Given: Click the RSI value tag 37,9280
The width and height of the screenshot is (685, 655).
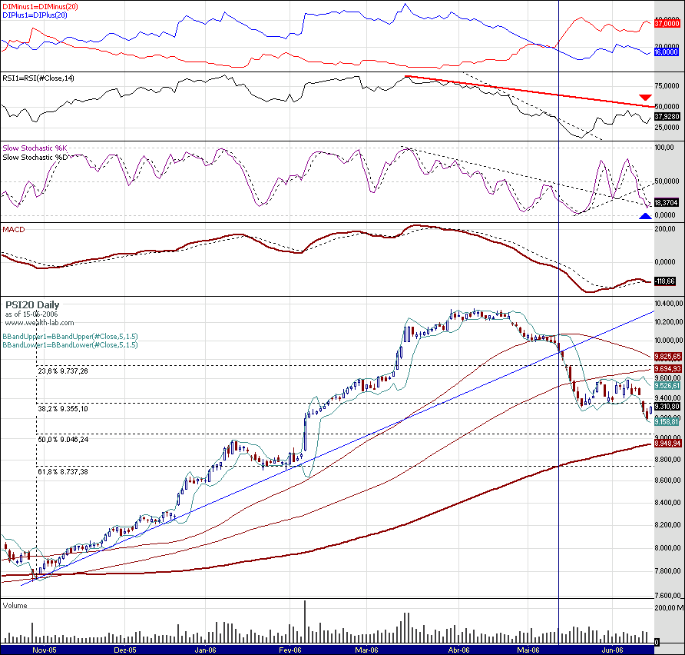Looking at the screenshot, I should coord(667,117).
